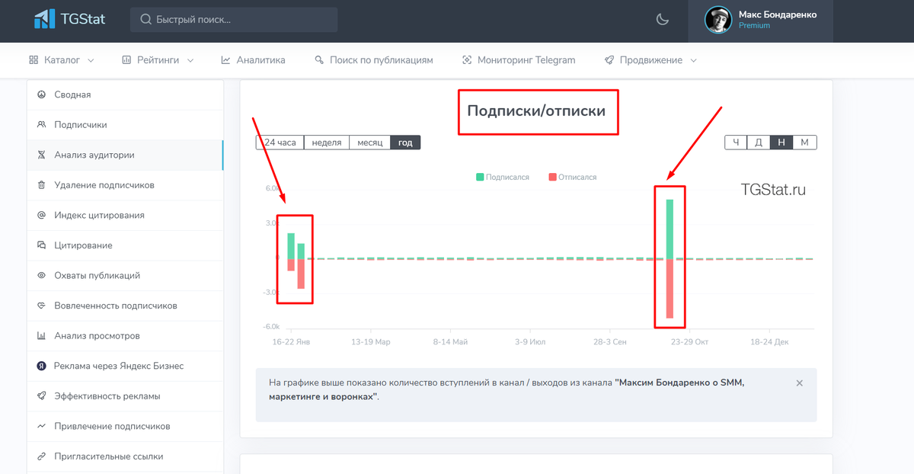
Task: Expand the Рейтинги dropdown chevron
Action: (x=190, y=60)
